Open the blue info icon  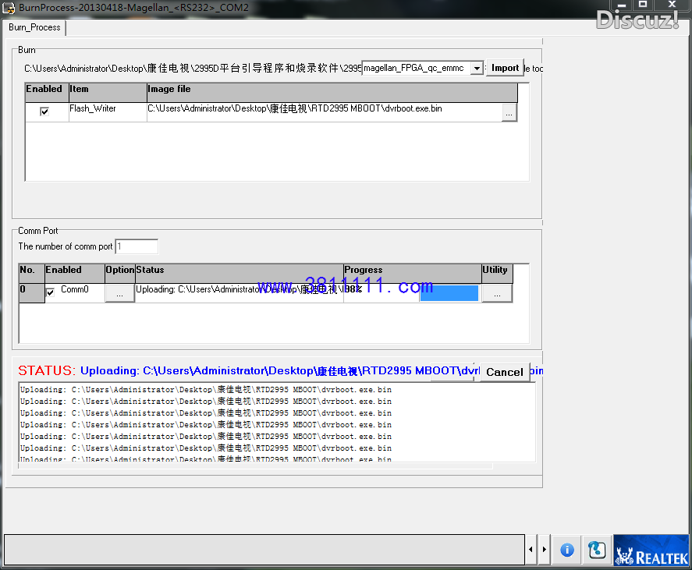point(567,550)
